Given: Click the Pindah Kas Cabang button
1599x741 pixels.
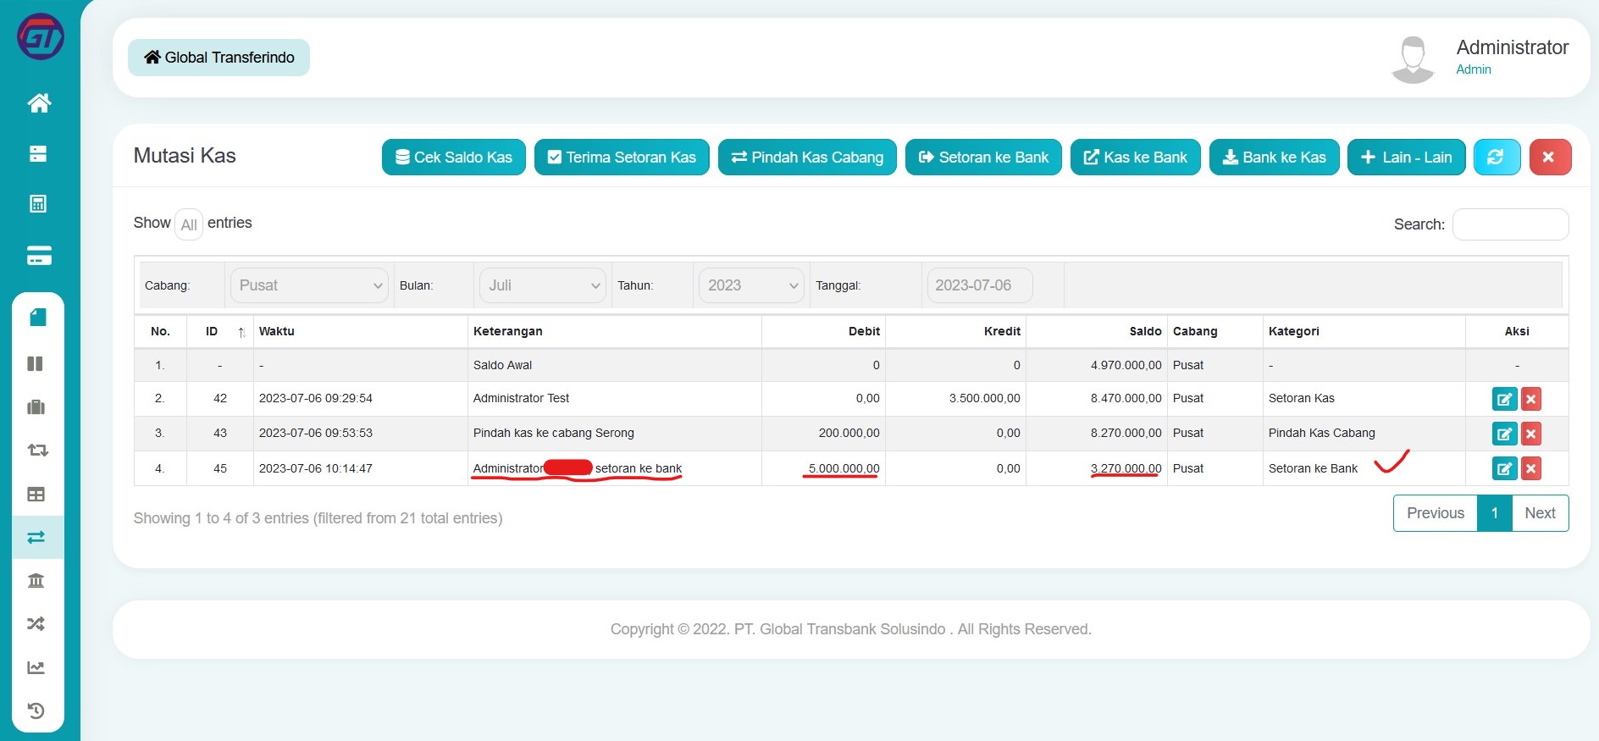Looking at the screenshot, I should pos(807,157).
